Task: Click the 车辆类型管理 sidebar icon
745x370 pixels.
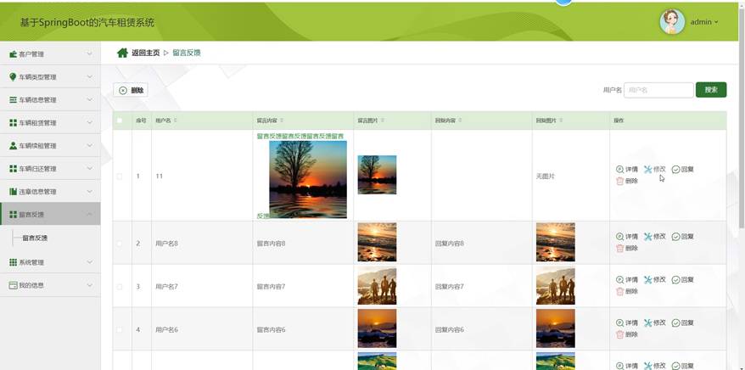Action: tap(13, 77)
